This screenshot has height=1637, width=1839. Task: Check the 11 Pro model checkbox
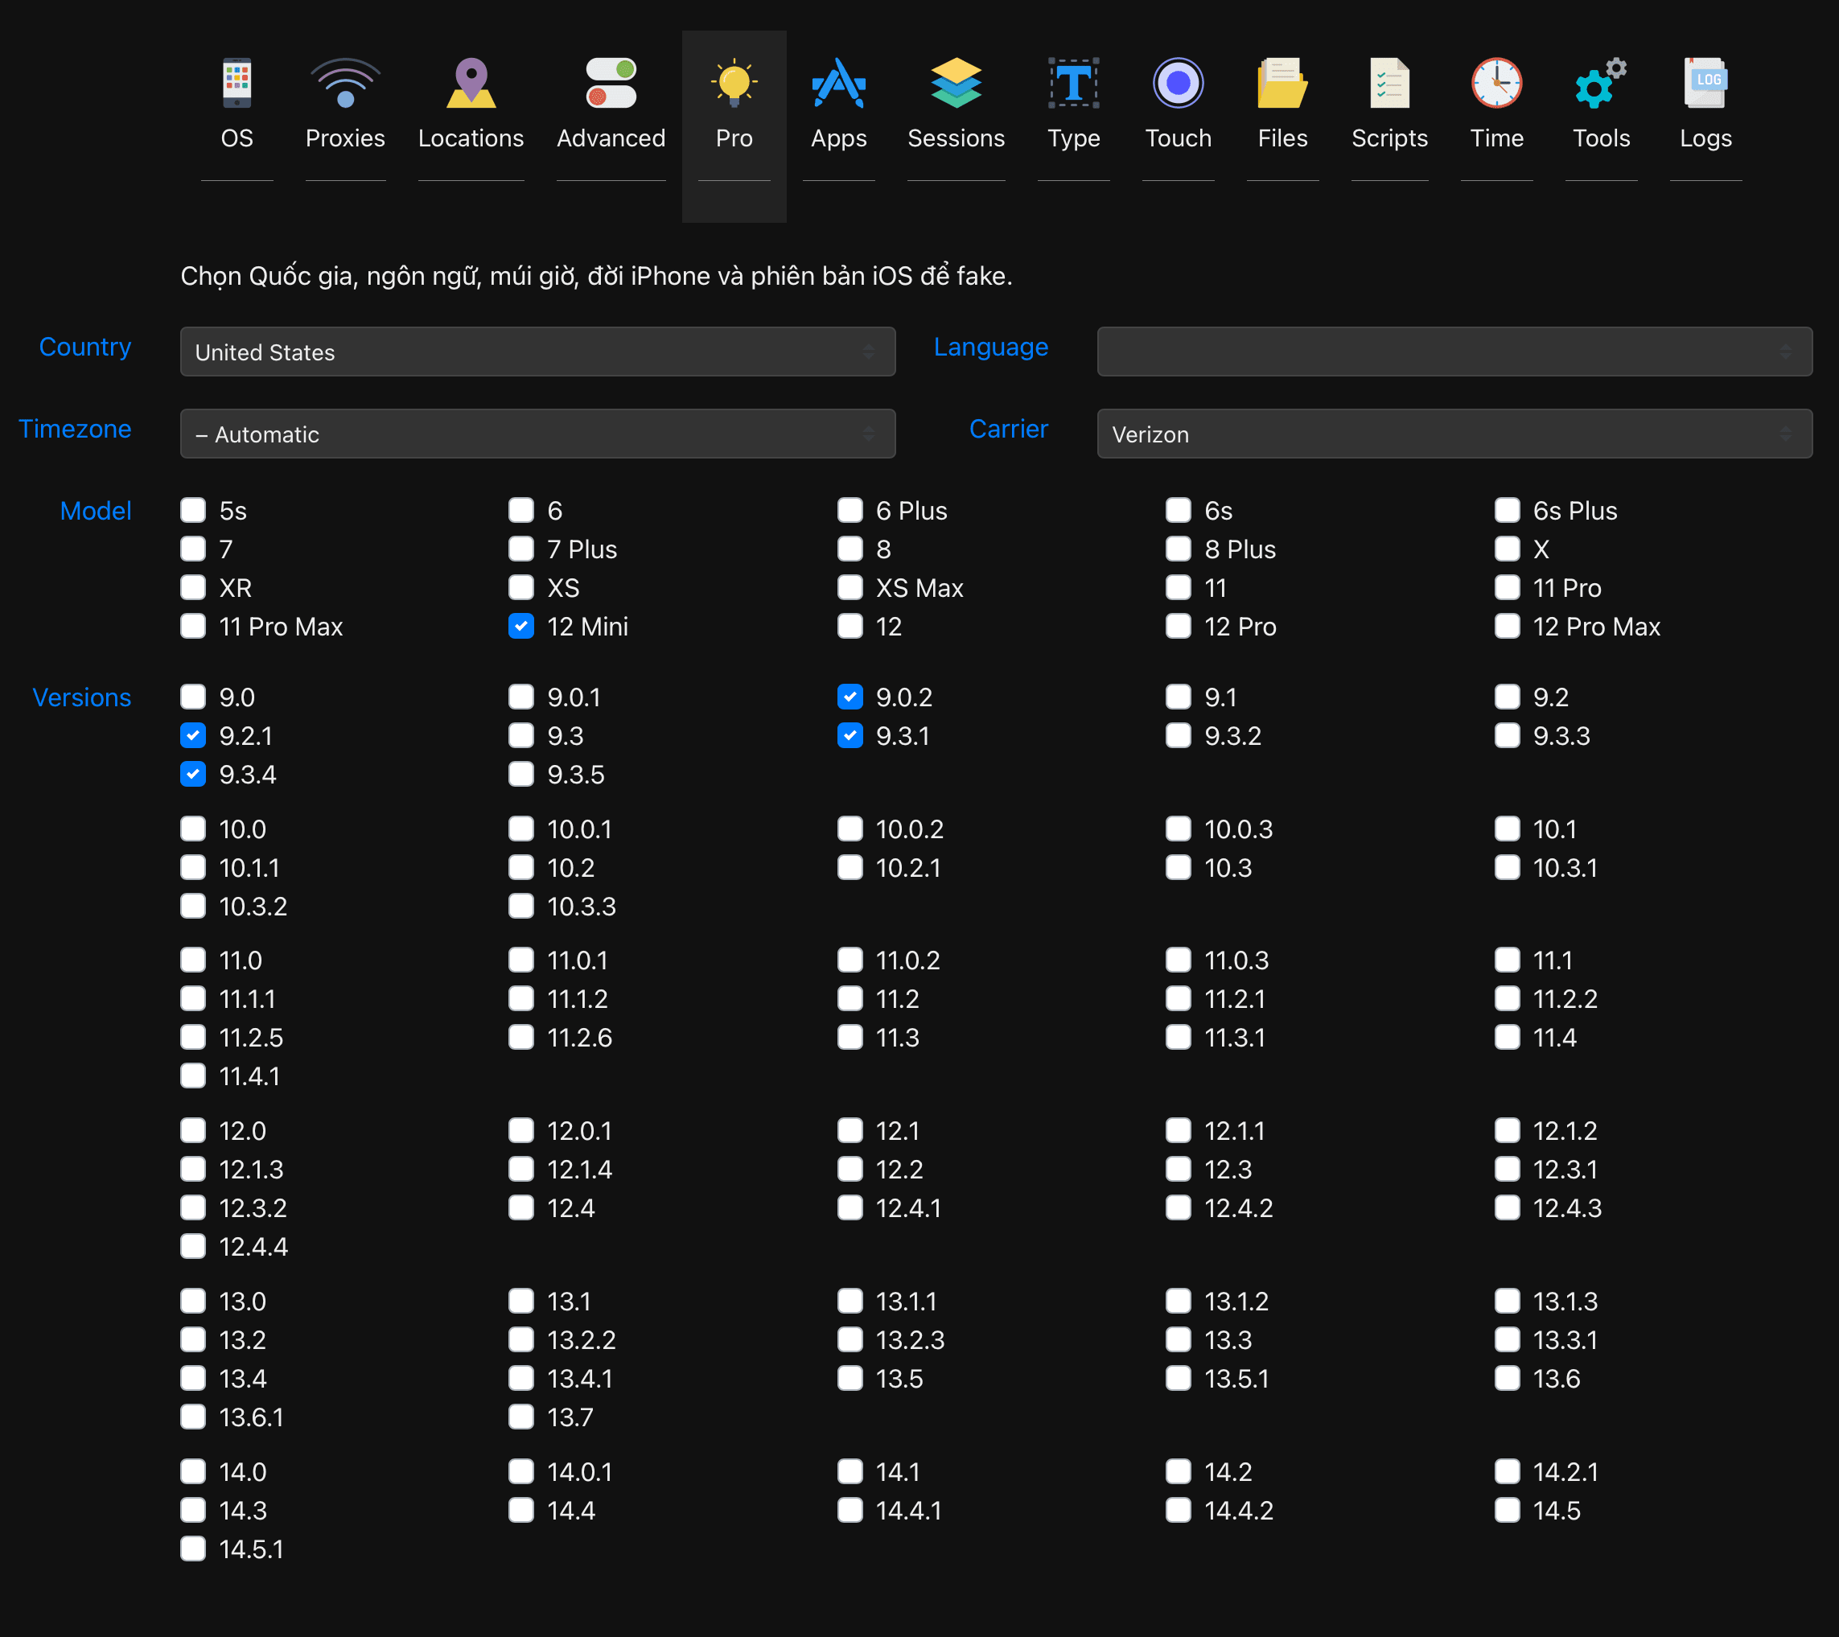[x=1507, y=587]
